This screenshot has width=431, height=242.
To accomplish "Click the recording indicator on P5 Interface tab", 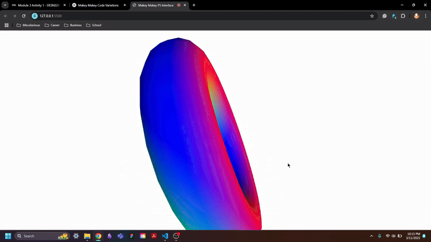I will [x=179, y=5].
